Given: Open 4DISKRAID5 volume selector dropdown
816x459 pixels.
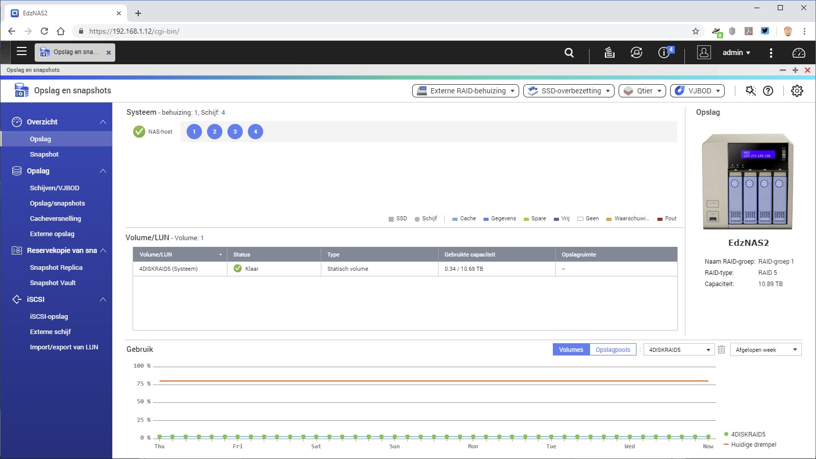Looking at the screenshot, I should coord(679,349).
